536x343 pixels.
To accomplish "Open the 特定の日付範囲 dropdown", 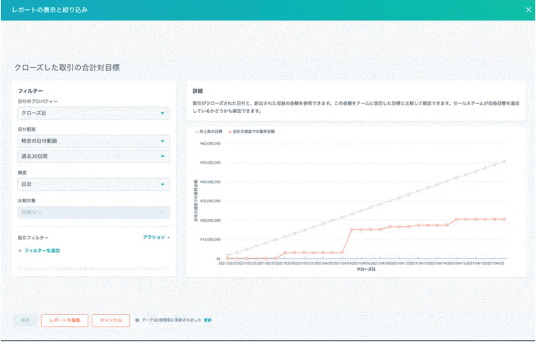I will tap(93, 142).
